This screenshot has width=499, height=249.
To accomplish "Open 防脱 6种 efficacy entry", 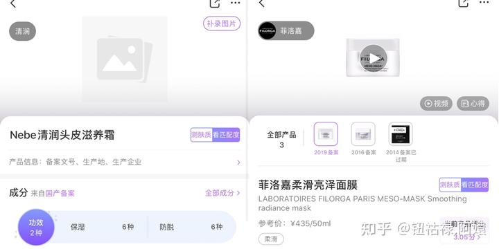I will pos(191,227).
